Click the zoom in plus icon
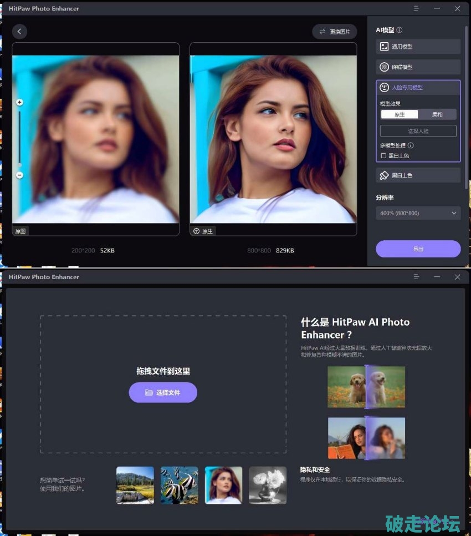This screenshot has width=471, height=536. pyautogui.click(x=19, y=102)
